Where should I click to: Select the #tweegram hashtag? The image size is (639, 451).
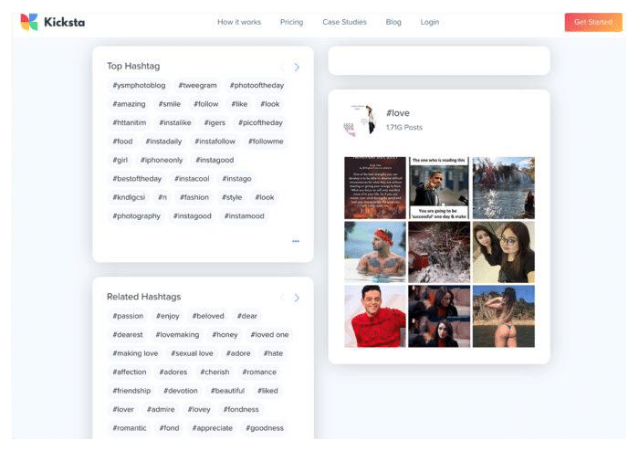(198, 86)
